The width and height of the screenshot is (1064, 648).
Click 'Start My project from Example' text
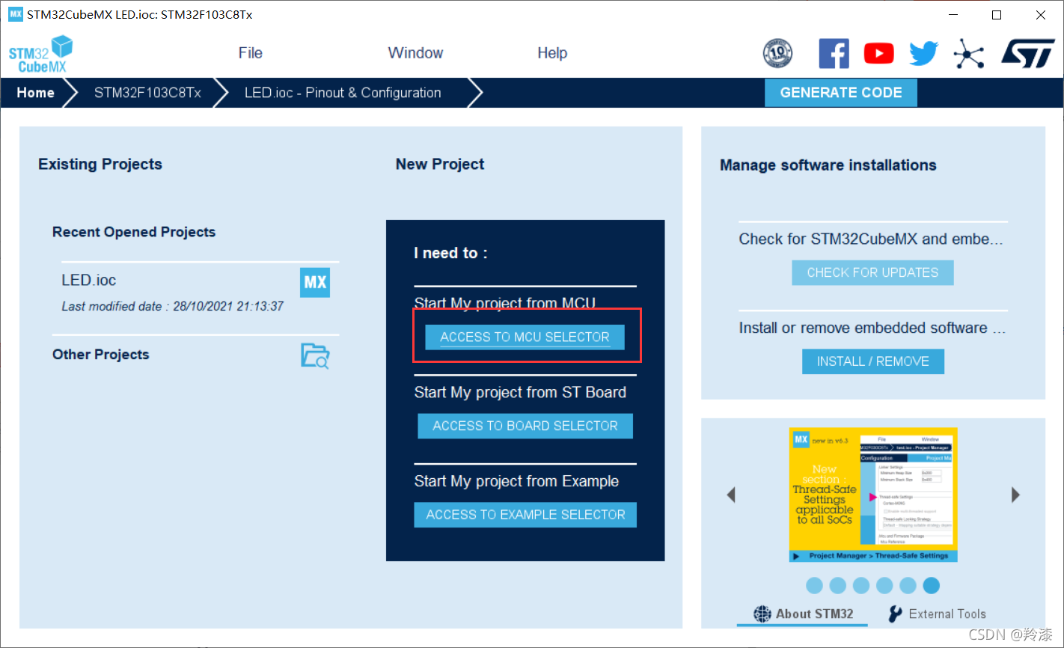tap(516, 481)
